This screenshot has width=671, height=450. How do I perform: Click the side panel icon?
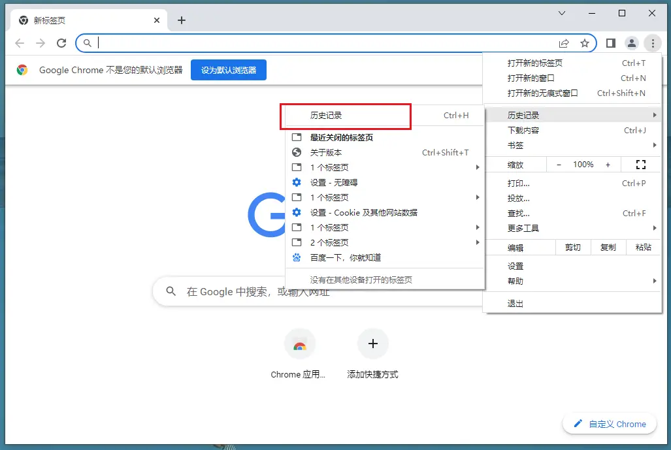tap(610, 42)
